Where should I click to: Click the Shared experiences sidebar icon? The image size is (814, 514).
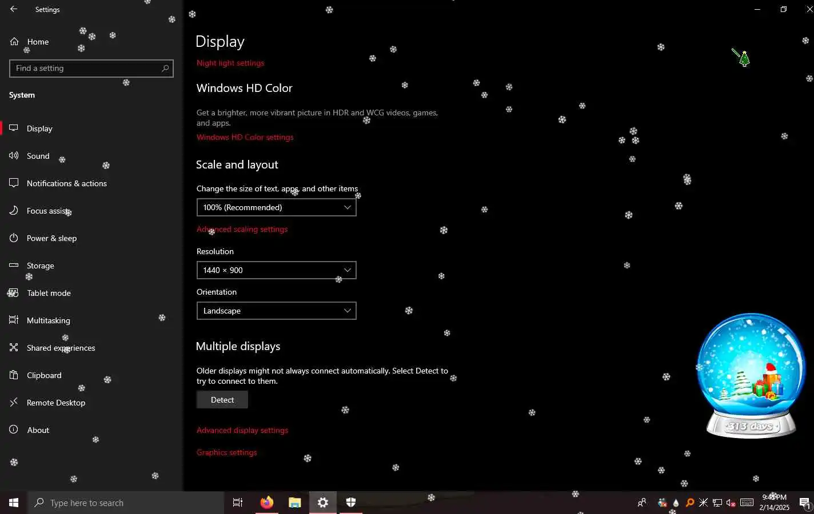click(x=14, y=348)
